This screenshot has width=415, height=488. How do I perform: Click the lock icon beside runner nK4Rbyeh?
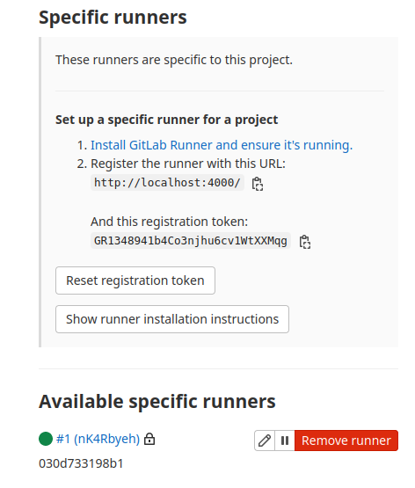pos(149,439)
